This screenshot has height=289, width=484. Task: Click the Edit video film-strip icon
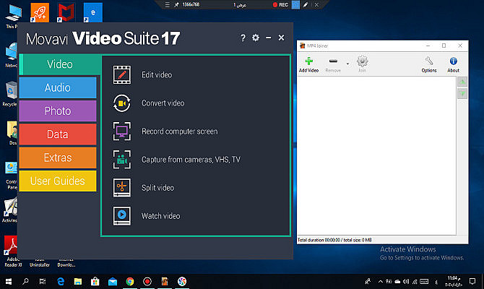(x=122, y=74)
